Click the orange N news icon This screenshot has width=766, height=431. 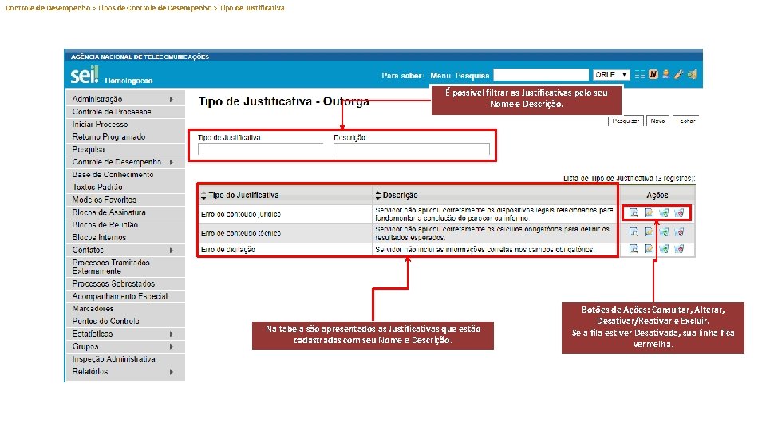click(653, 74)
